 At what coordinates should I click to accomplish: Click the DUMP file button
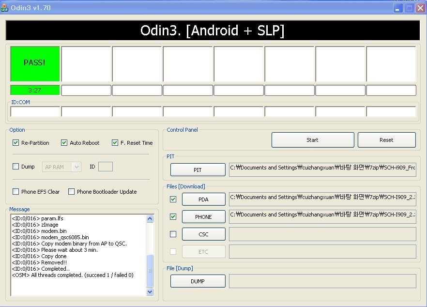tap(198, 281)
